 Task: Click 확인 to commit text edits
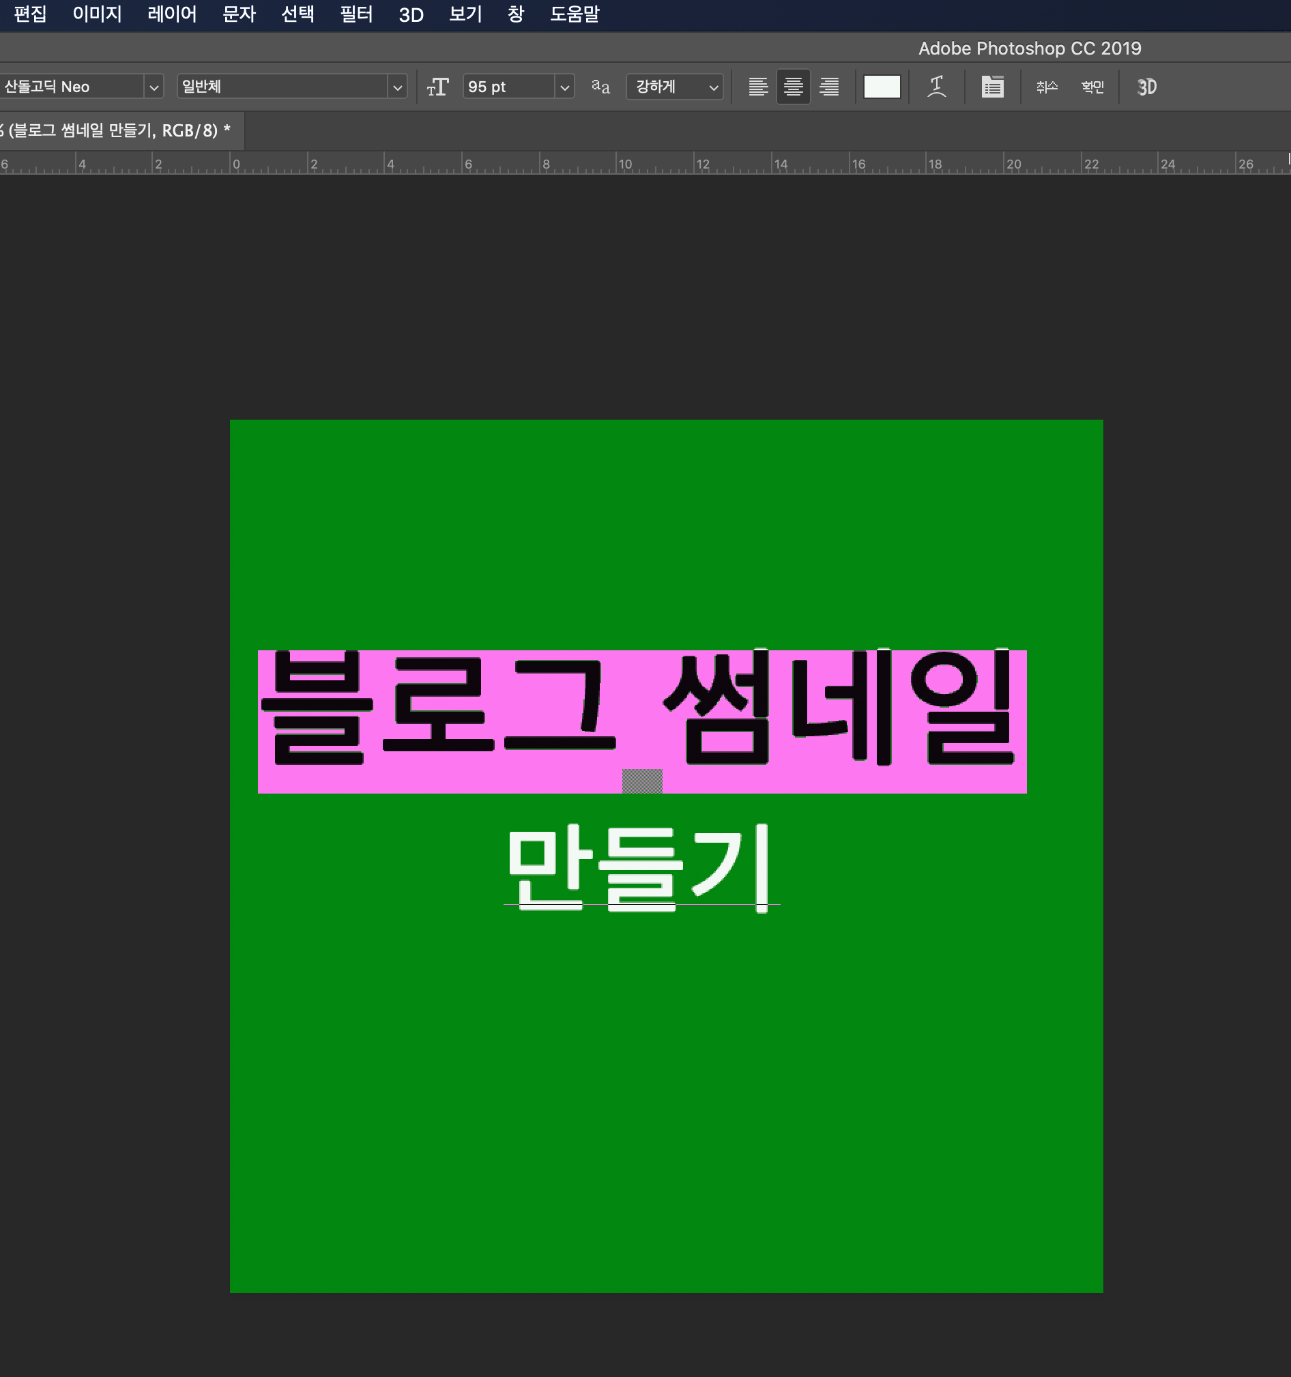[1092, 87]
